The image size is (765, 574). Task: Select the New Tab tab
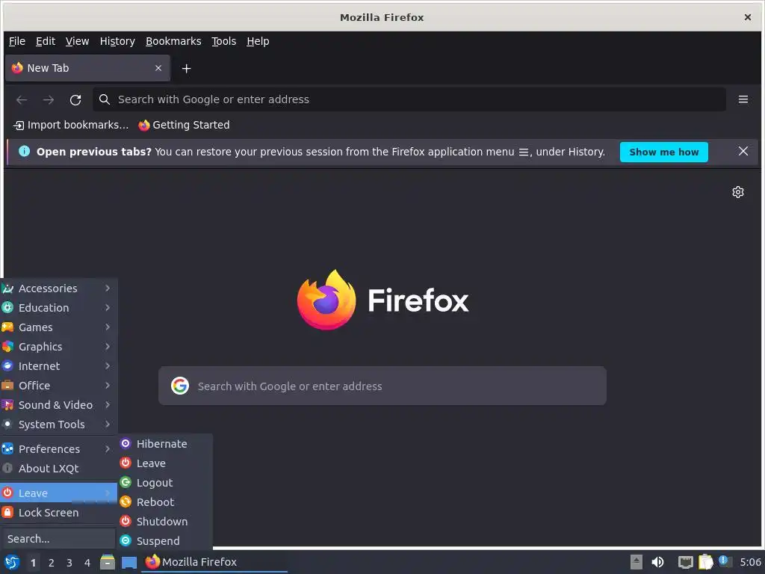(88, 68)
